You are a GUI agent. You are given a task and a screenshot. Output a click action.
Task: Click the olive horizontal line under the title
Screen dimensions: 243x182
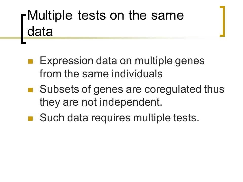tap(112, 38)
